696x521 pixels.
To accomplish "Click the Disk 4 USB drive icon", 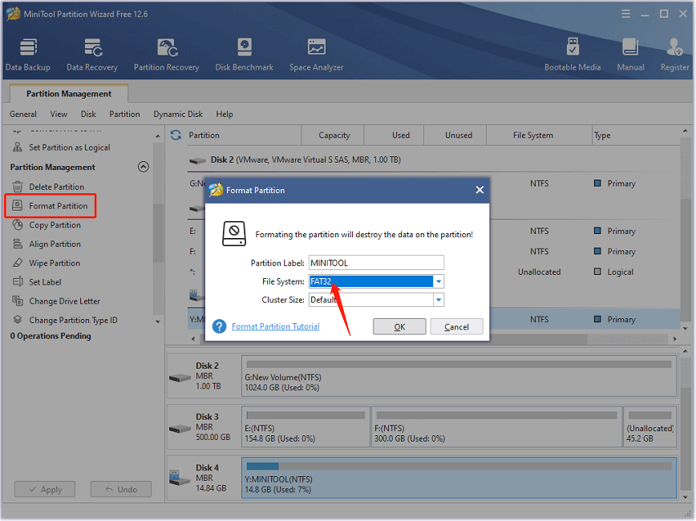I will pos(180,478).
